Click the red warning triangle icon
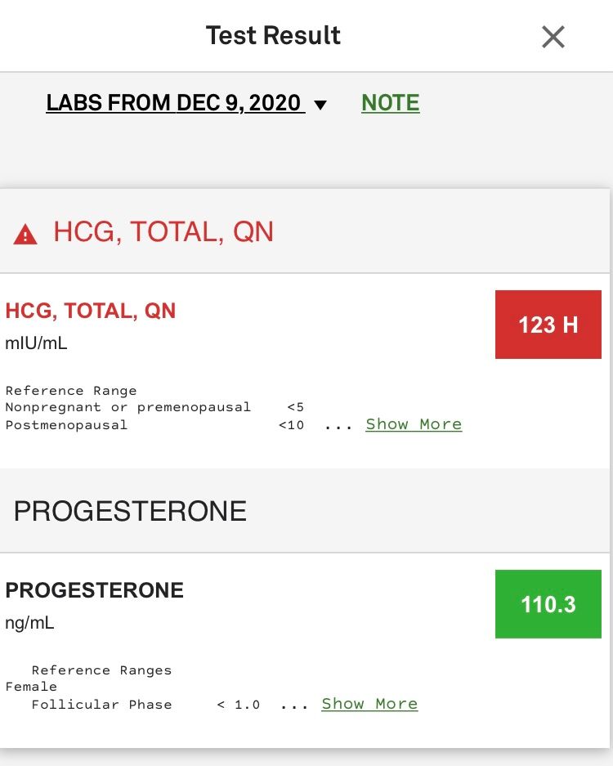 (25, 235)
